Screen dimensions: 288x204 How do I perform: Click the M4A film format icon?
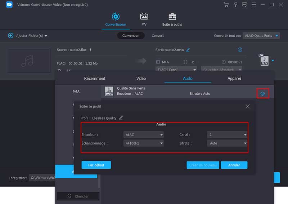click(158, 62)
